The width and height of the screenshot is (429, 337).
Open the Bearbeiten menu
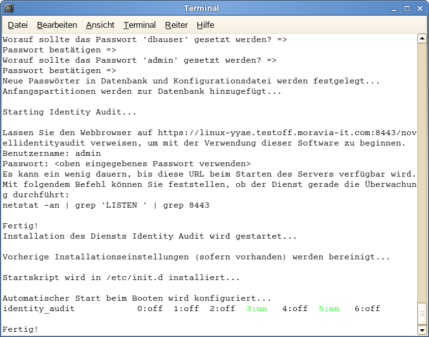57,25
